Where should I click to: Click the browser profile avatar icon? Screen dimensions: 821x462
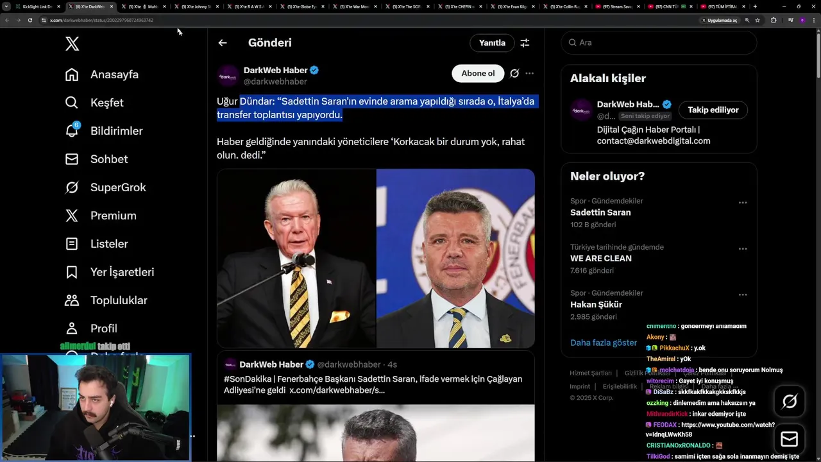click(x=802, y=20)
